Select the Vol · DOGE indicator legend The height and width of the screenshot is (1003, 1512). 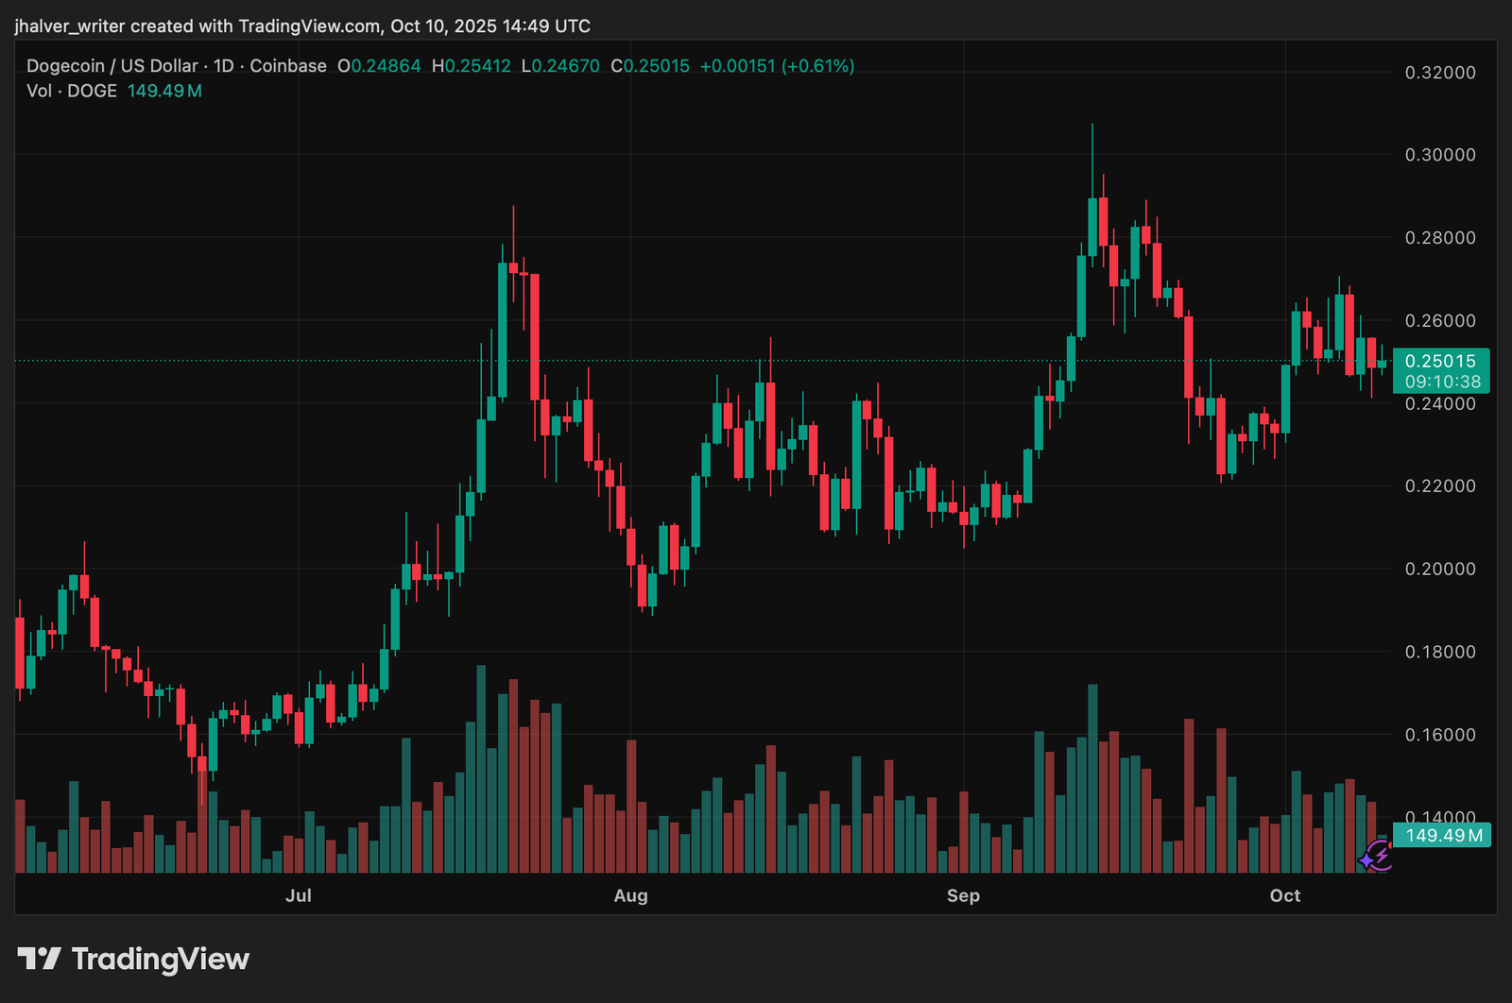tap(71, 91)
